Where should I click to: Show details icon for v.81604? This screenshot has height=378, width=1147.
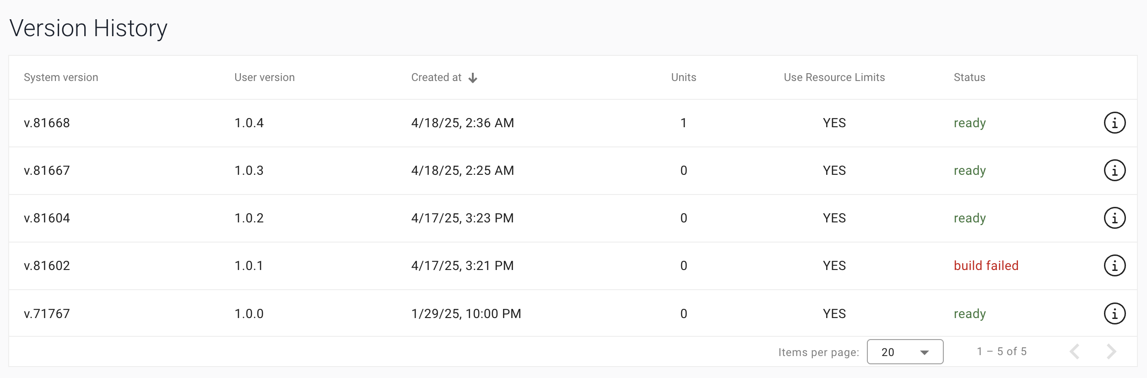[x=1115, y=218]
